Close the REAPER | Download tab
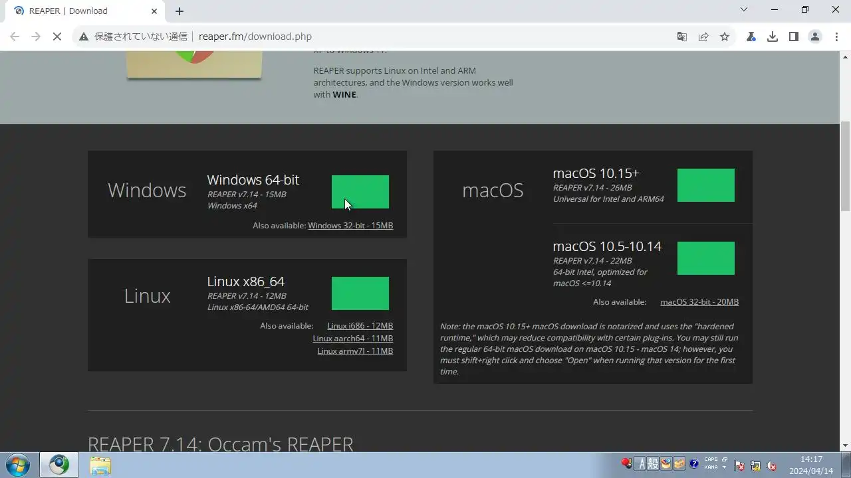Viewport: 851px width, 478px height. pos(154,11)
